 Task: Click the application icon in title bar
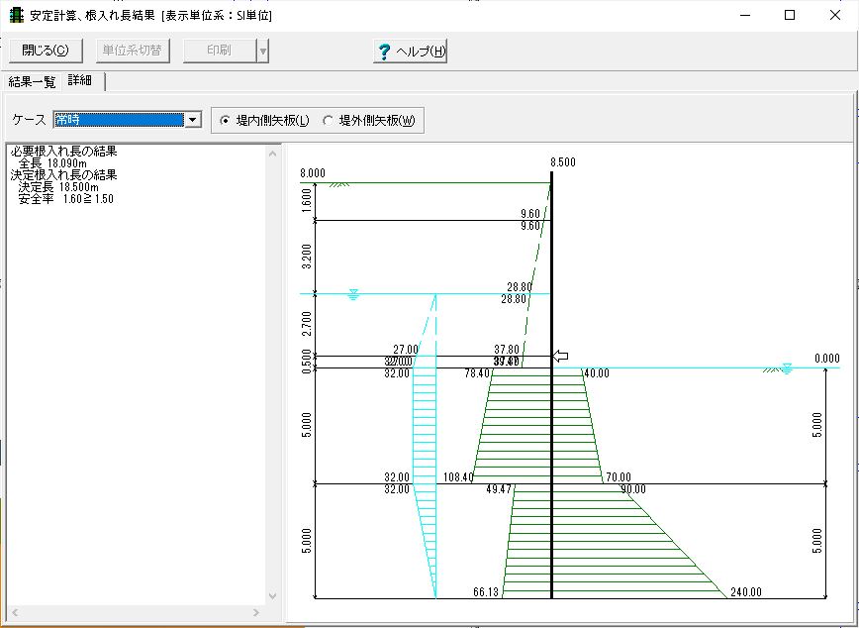(17, 15)
